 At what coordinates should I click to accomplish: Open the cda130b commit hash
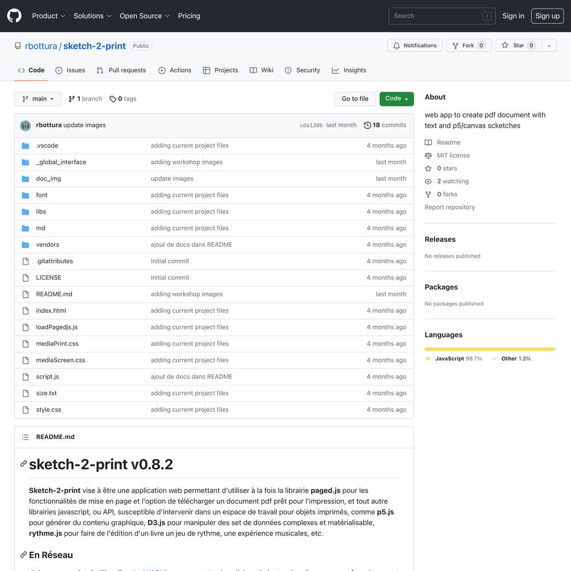pos(311,125)
